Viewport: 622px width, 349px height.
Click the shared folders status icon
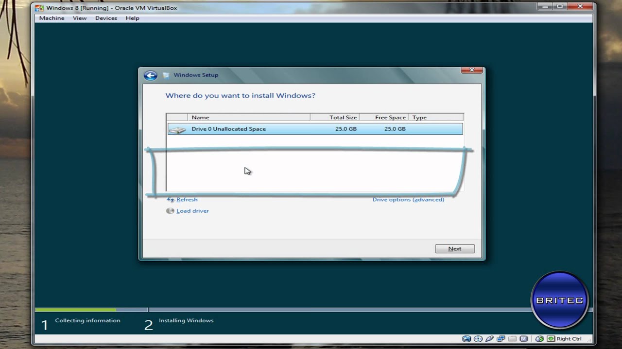(x=512, y=339)
